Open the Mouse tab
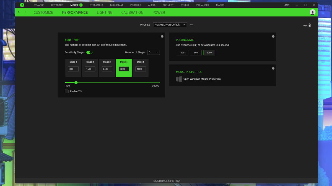 (x=74, y=5)
